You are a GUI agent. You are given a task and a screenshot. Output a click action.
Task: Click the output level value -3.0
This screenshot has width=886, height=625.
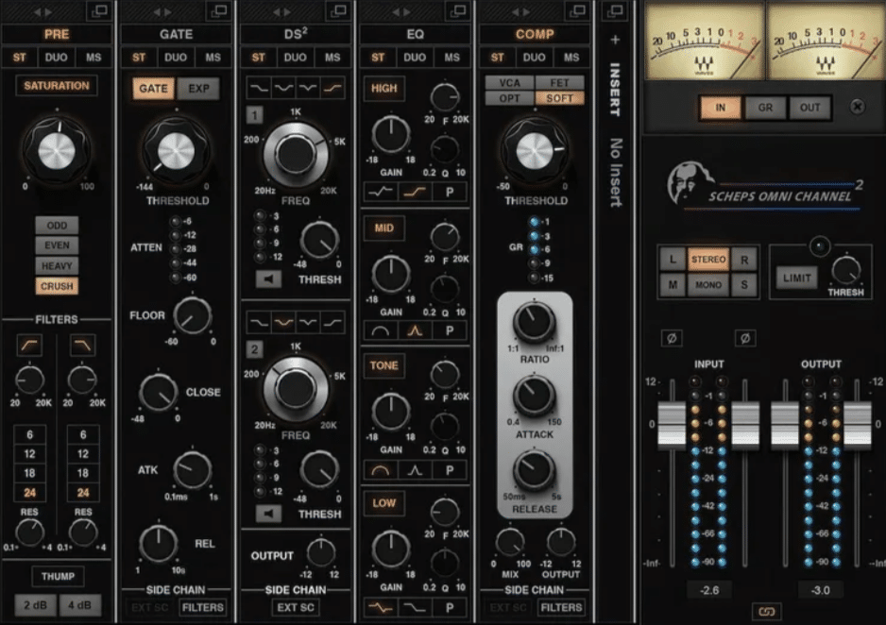pyautogui.click(x=821, y=591)
